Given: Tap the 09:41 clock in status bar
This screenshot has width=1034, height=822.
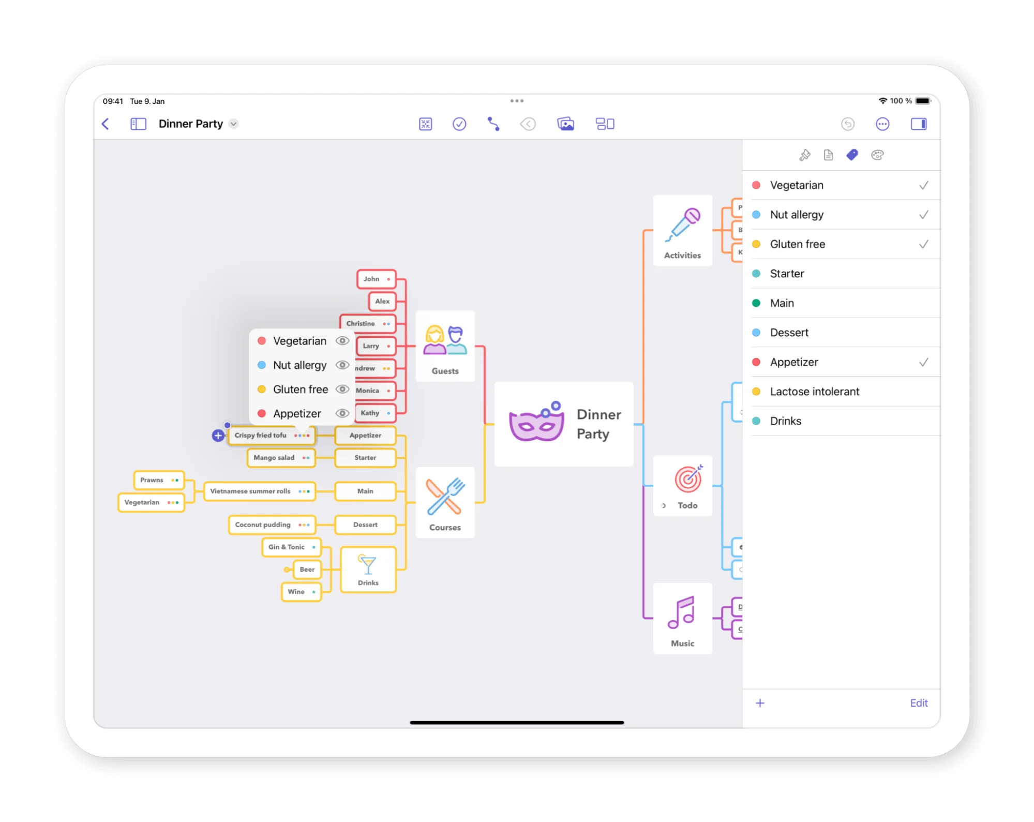Looking at the screenshot, I should pos(113,101).
